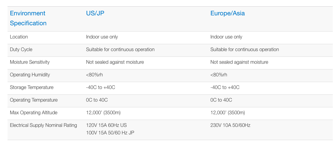Click the Moisture Sensitivity label
The width and height of the screenshot is (333, 141).
point(30,62)
